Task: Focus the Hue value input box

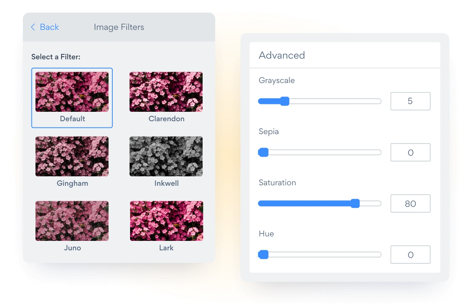Action: (410, 255)
